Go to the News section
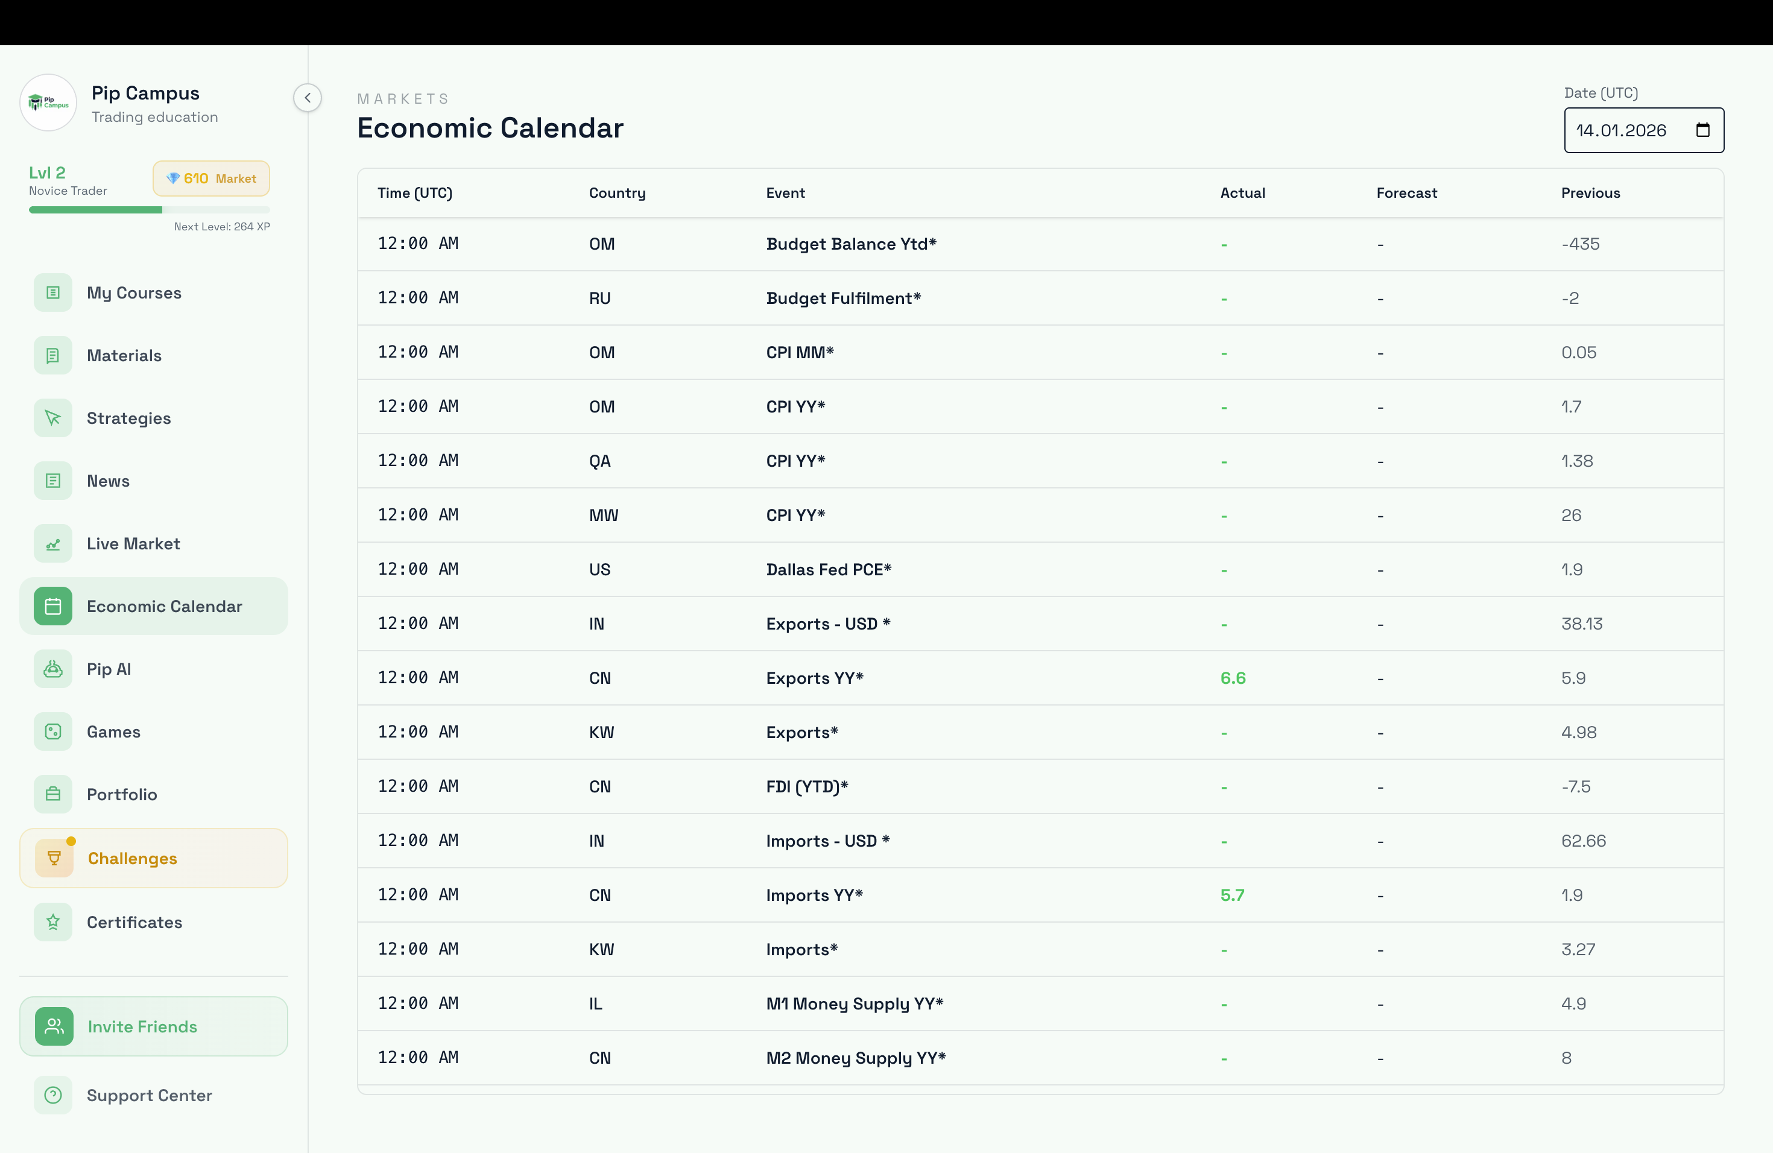 tap(108, 481)
